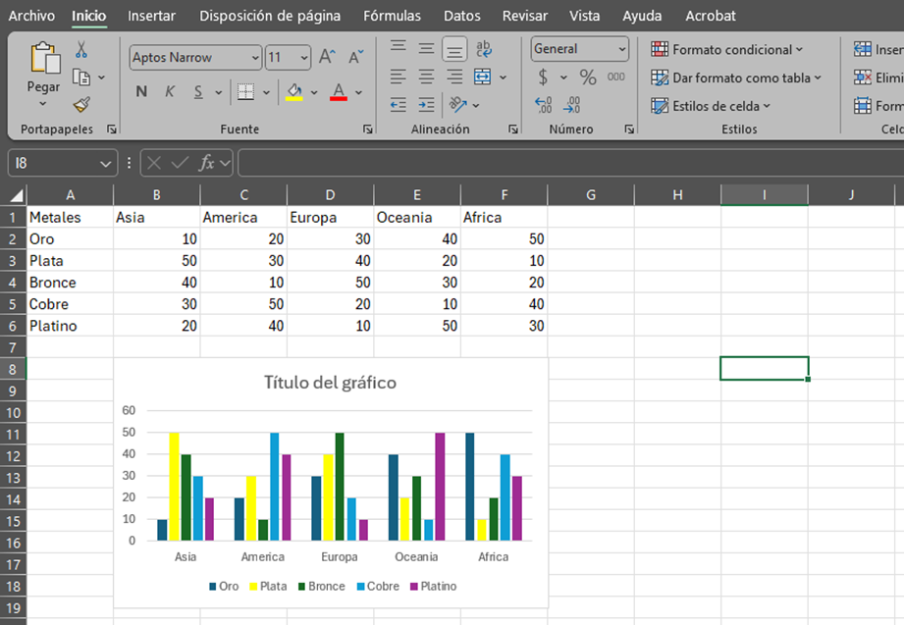Align text left
Image resolution: width=904 pixels, height=625 pixels.
tap(398, 77)
